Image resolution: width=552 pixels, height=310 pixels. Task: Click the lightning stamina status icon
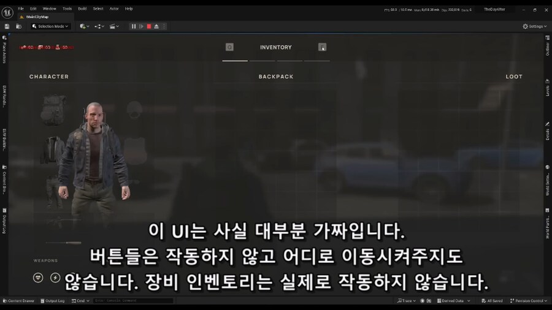(x=55, y=278)
